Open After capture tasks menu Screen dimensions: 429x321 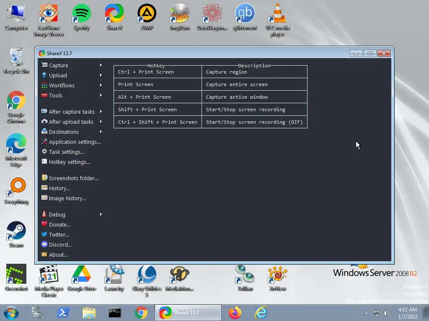72,112
